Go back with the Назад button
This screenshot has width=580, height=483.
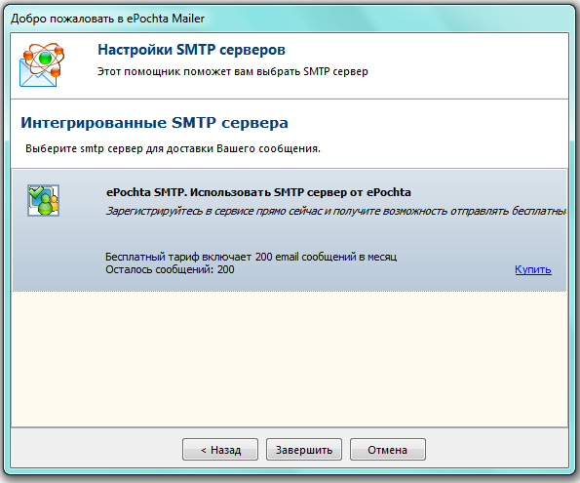tap(220, 450)
